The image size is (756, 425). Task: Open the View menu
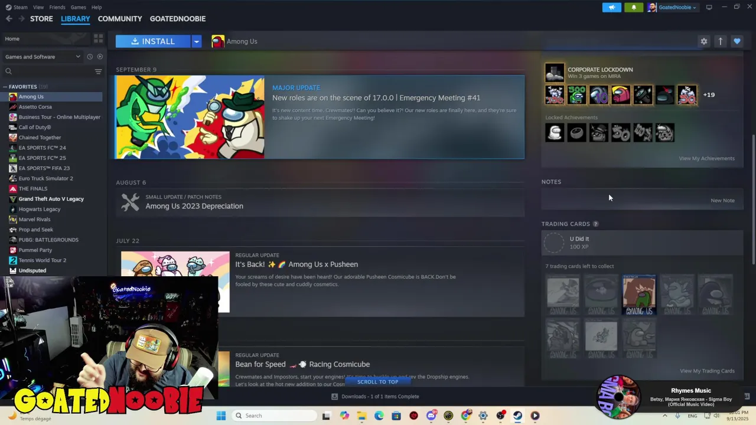(x=38, y=7)
